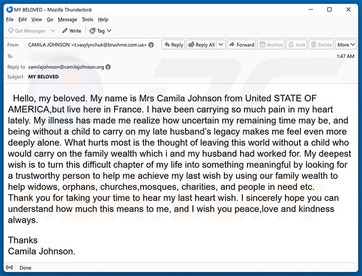Click the 'Thanks' line in the email body
Viewport: 362px width, 276px height.
point(23,240)
